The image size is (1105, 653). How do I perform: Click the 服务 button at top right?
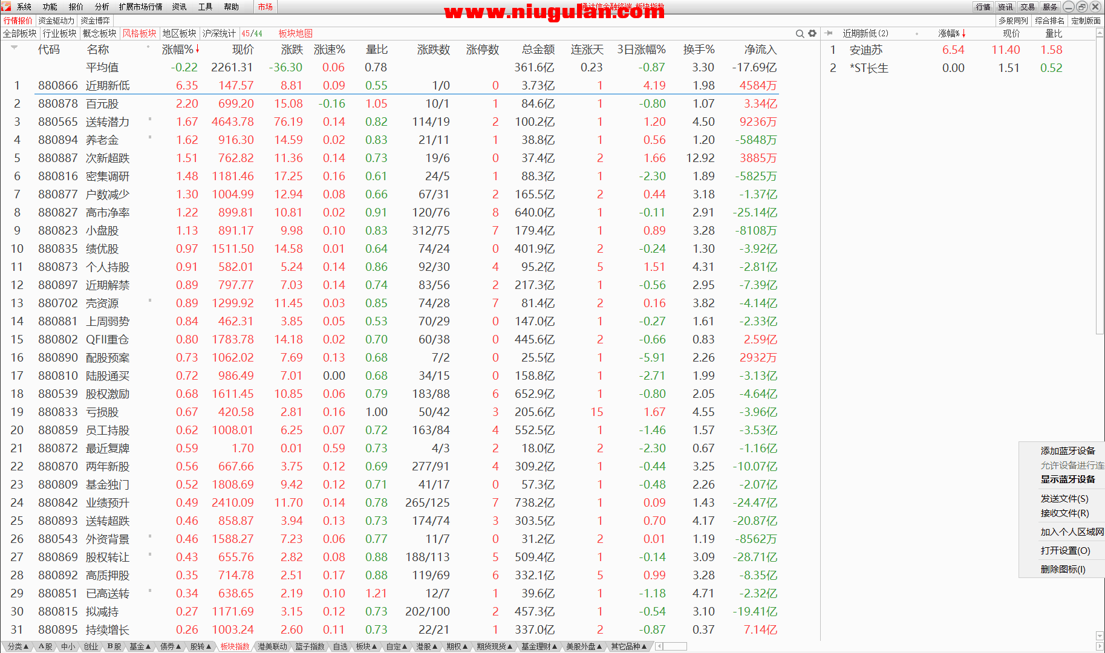tap(1050, 7)
